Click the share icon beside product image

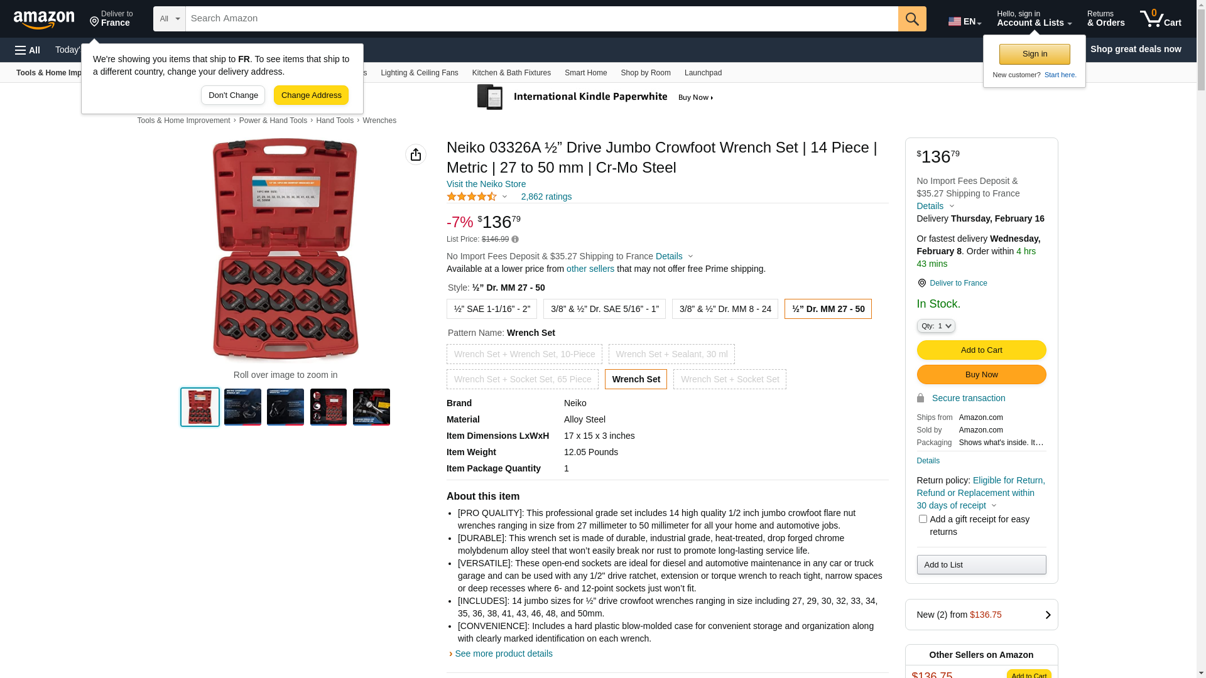tap(416, 154)
